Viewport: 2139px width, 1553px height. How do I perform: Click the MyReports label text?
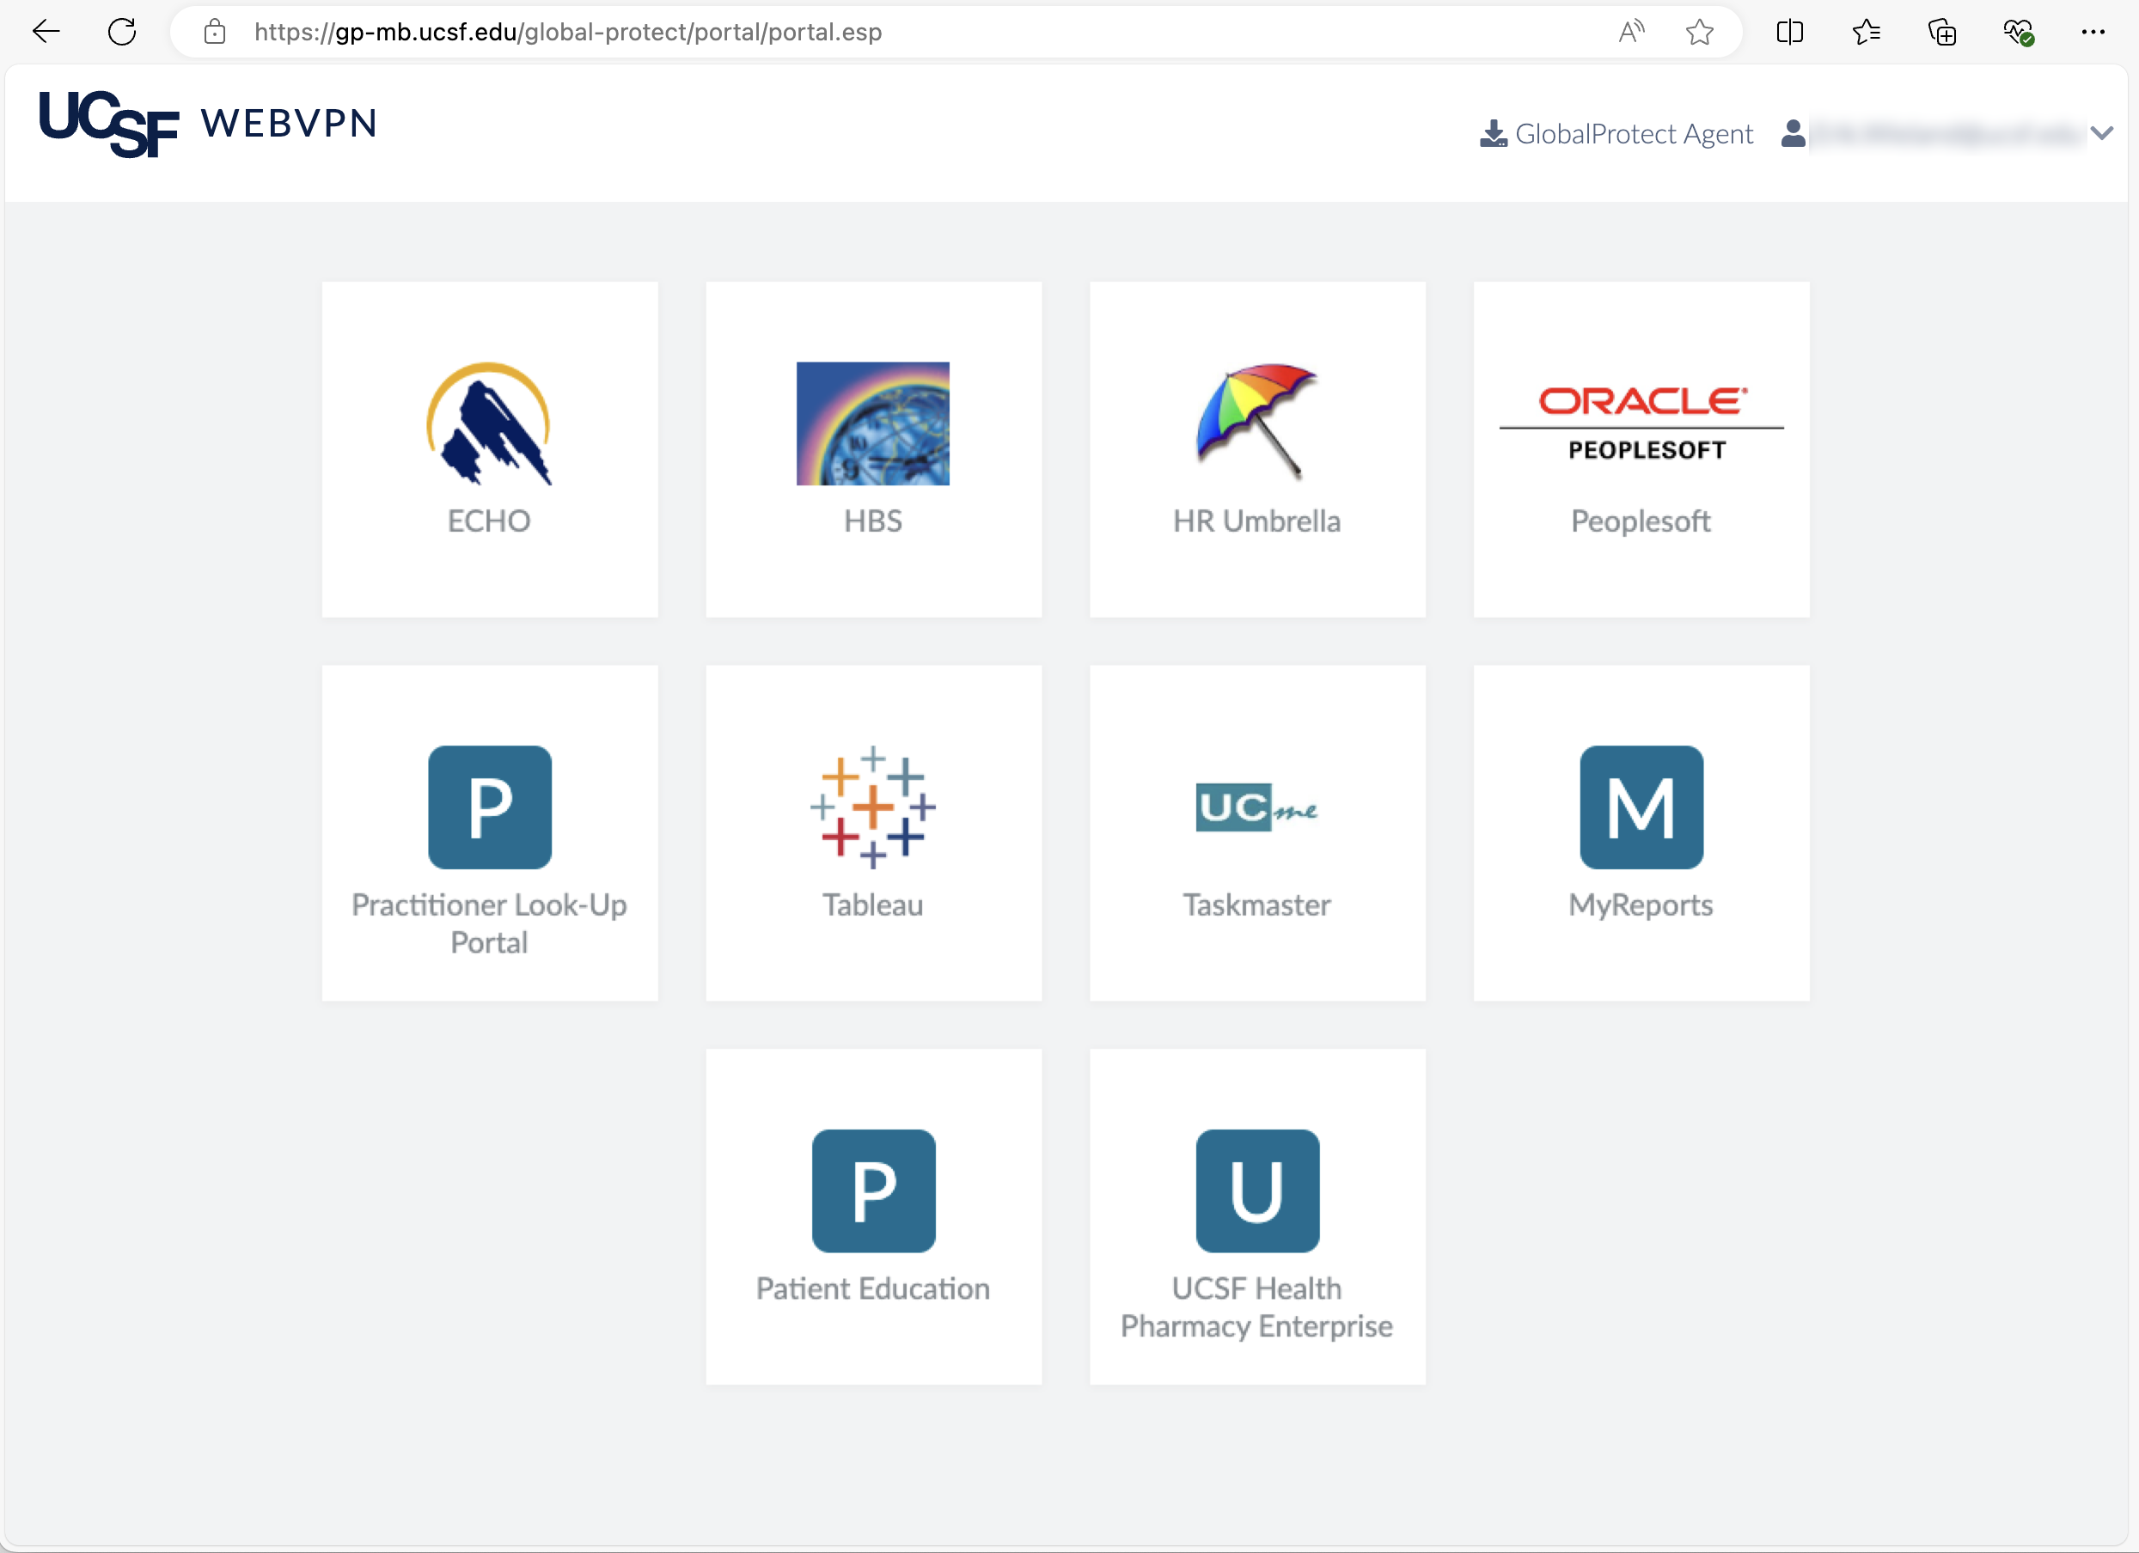pos(1640,904)
